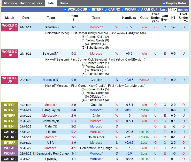Screen dimensions: 191x162
Task: Click Belgium(N)* team name
Action: 51,54
